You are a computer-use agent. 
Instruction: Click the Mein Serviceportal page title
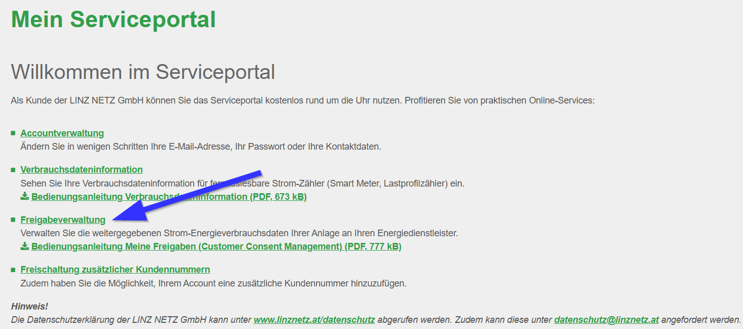[113, 19]
